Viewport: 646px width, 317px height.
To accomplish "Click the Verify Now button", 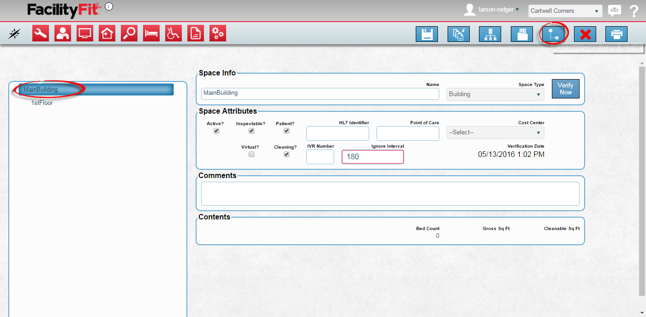I will click(x=565, y=89).
